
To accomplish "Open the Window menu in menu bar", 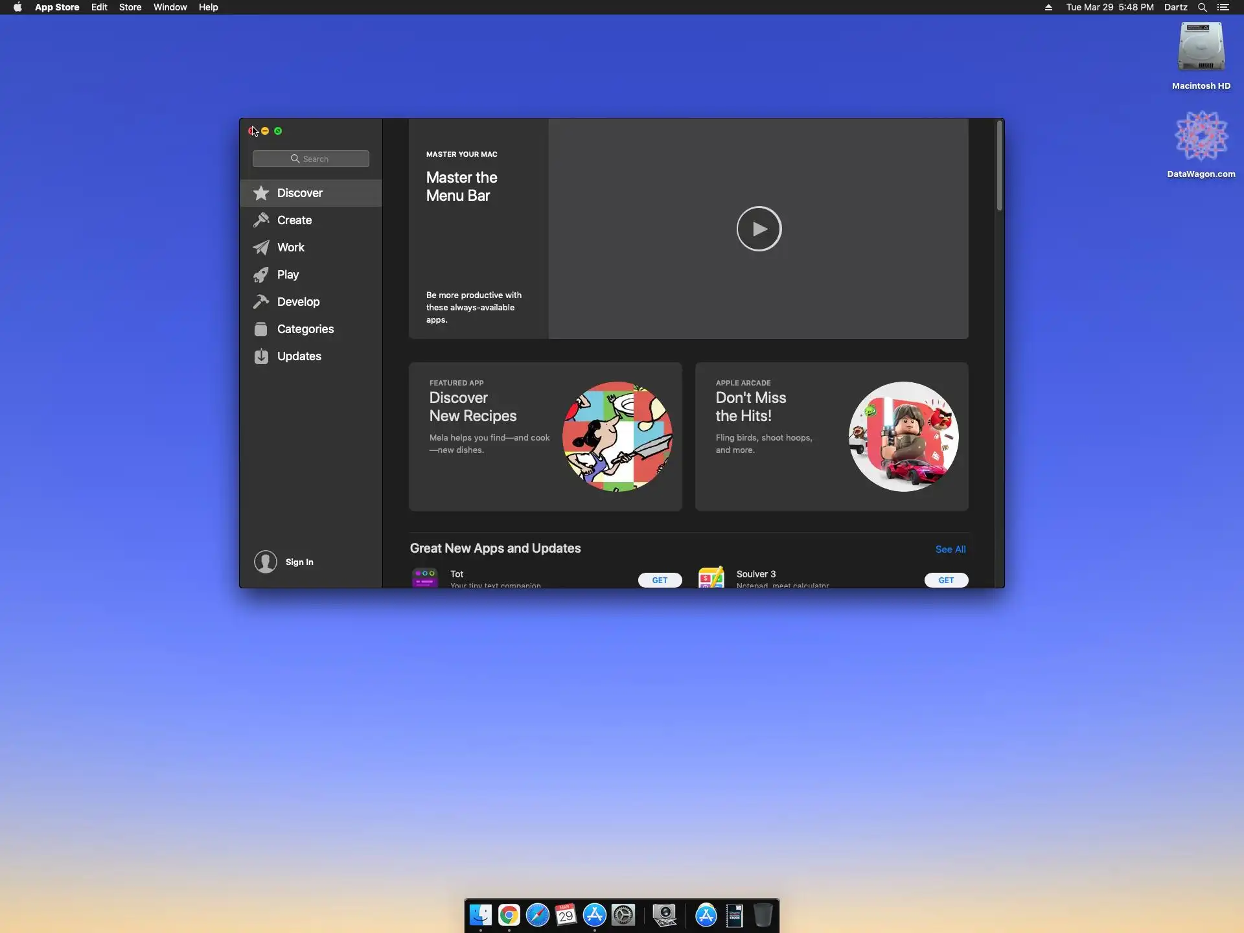I will pyautogui.click(x=170, y=7).
